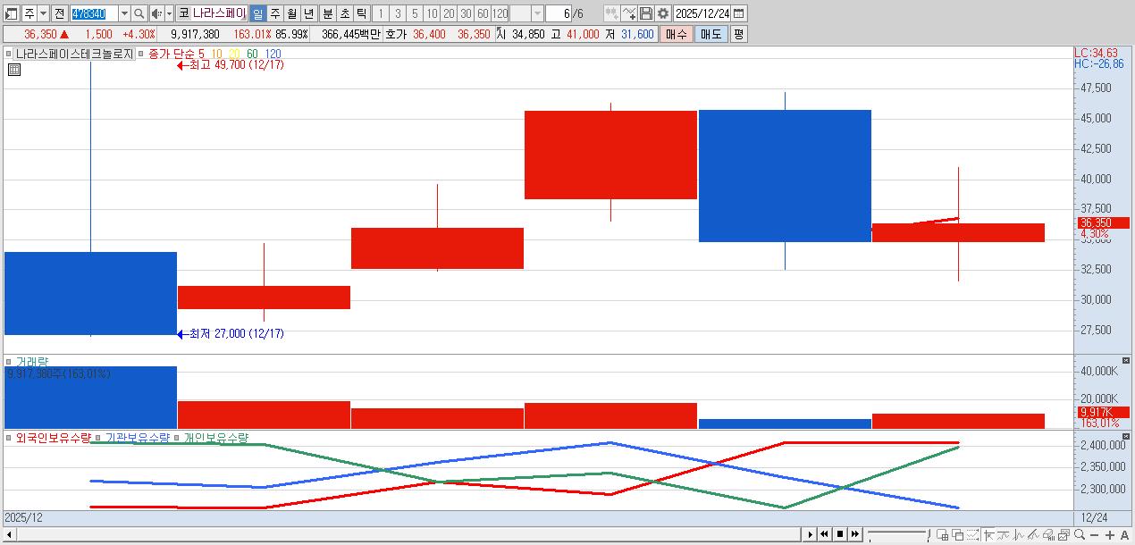Viewport: 1135px width, 545px height.
Task: Expand the interval combo box after 120
Action: coord(537,13)
